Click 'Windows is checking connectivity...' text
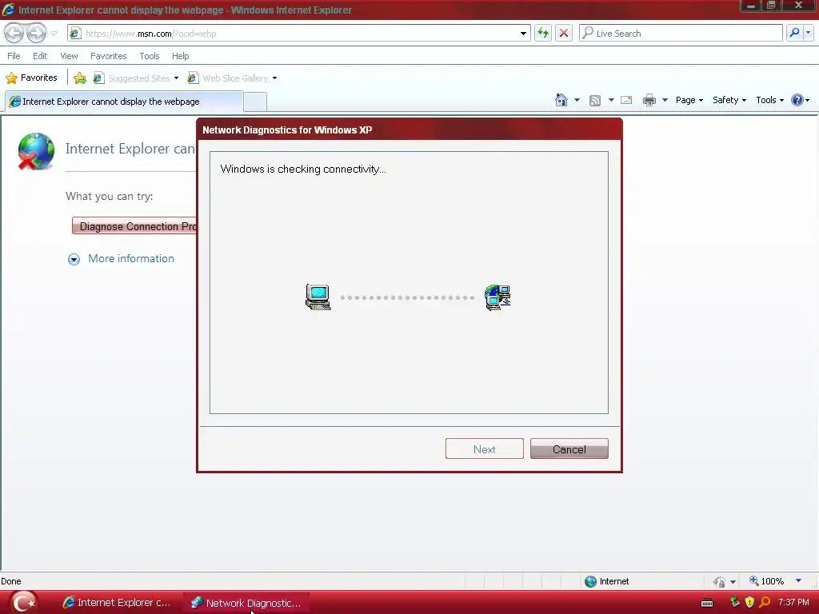This screenshot has width=819, height=614. tap(303, 169)
